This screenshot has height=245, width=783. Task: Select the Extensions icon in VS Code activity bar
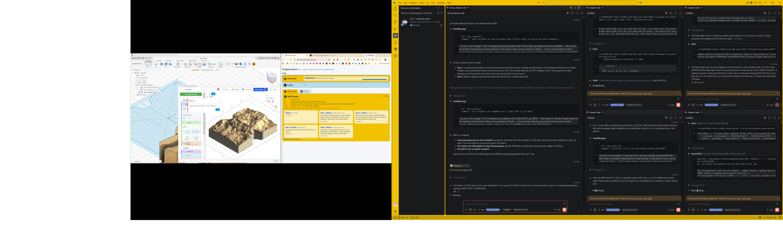click(395, 35)
